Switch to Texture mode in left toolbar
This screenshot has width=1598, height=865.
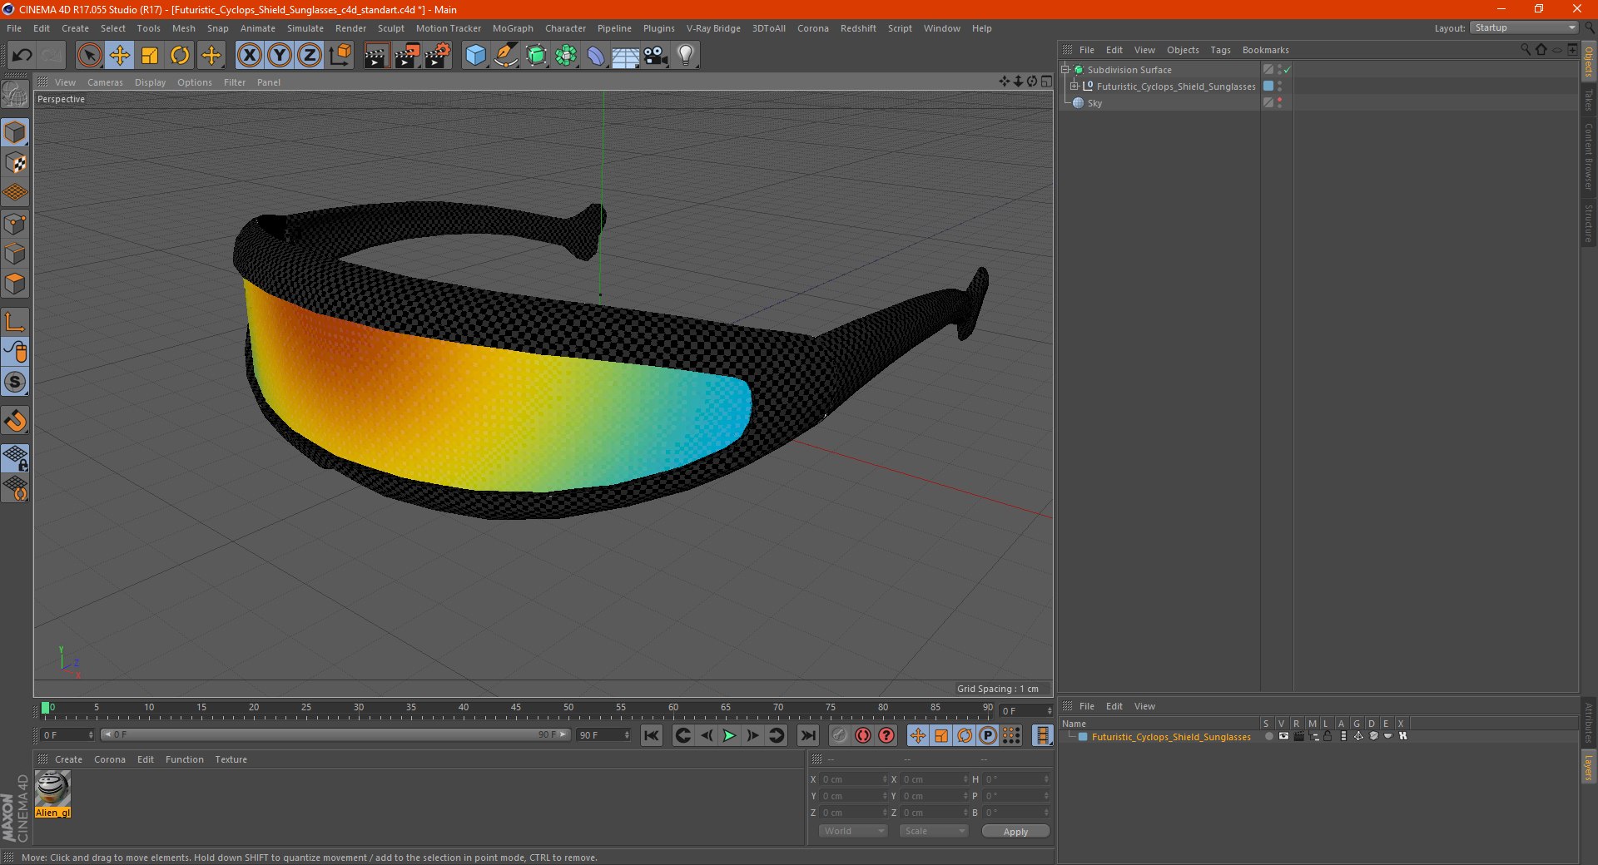15,163
